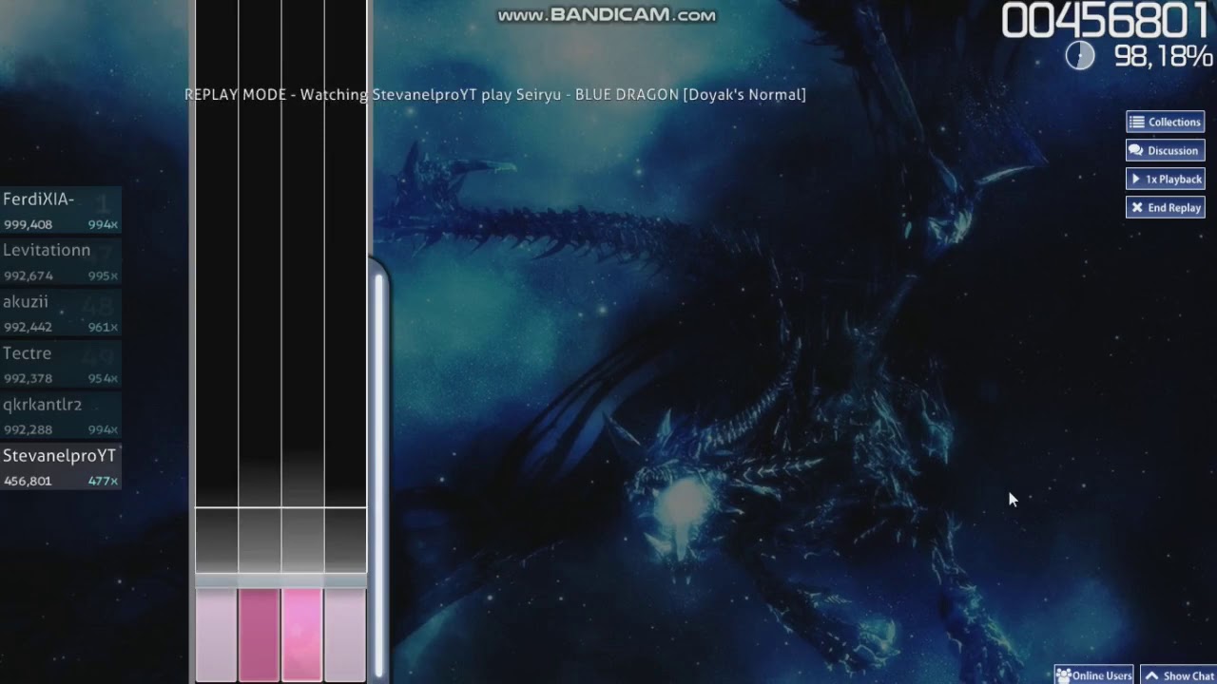Select Levitationn leaderboard entry
Viewport: 1217px width, 684px height.
point(61,262)
